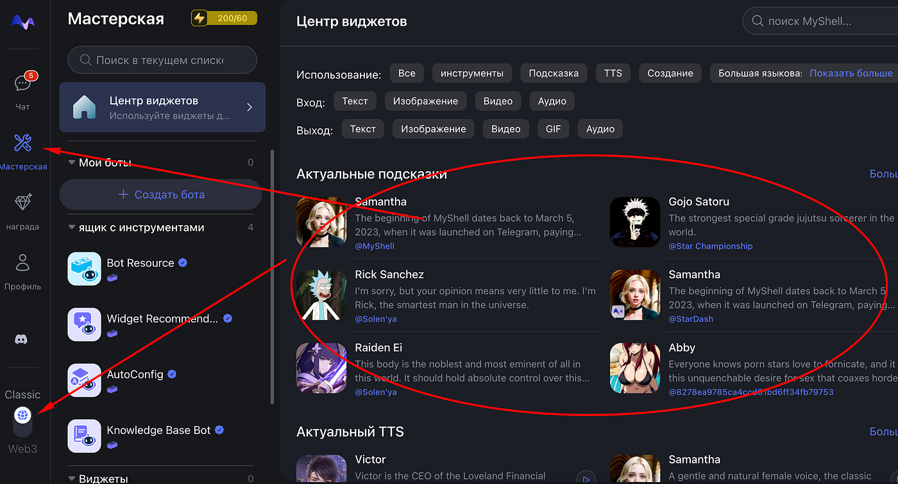
Task: Click verified badge next to Knowledge Base Bot
Action: click(x=219, y=430)
